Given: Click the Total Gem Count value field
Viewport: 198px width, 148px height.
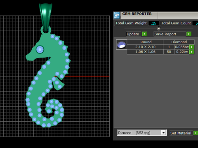Looking at the screenshot, I should (195, 23).
